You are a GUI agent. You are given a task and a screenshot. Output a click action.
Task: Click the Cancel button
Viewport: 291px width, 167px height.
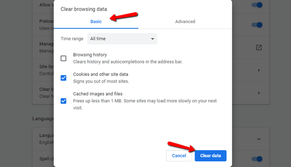[x=179, y=156]
